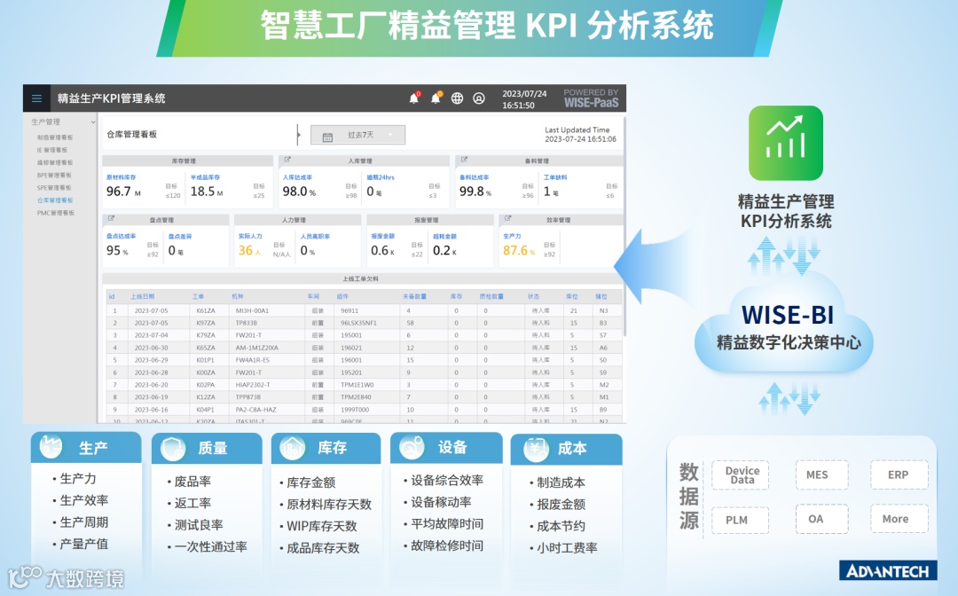Click the warehouse icon on the 库存 card

[x=292, y=448]
